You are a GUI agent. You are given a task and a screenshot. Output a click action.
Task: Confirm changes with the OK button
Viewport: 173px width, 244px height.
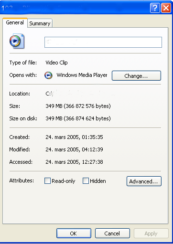click(x=74, y=233)
